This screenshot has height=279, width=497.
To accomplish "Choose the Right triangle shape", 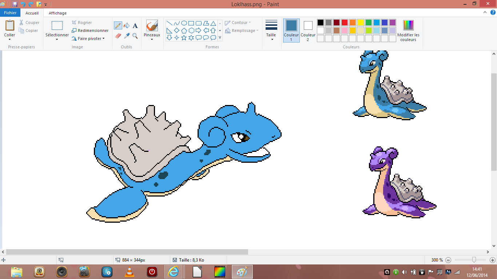I will (x=170, y=31).
